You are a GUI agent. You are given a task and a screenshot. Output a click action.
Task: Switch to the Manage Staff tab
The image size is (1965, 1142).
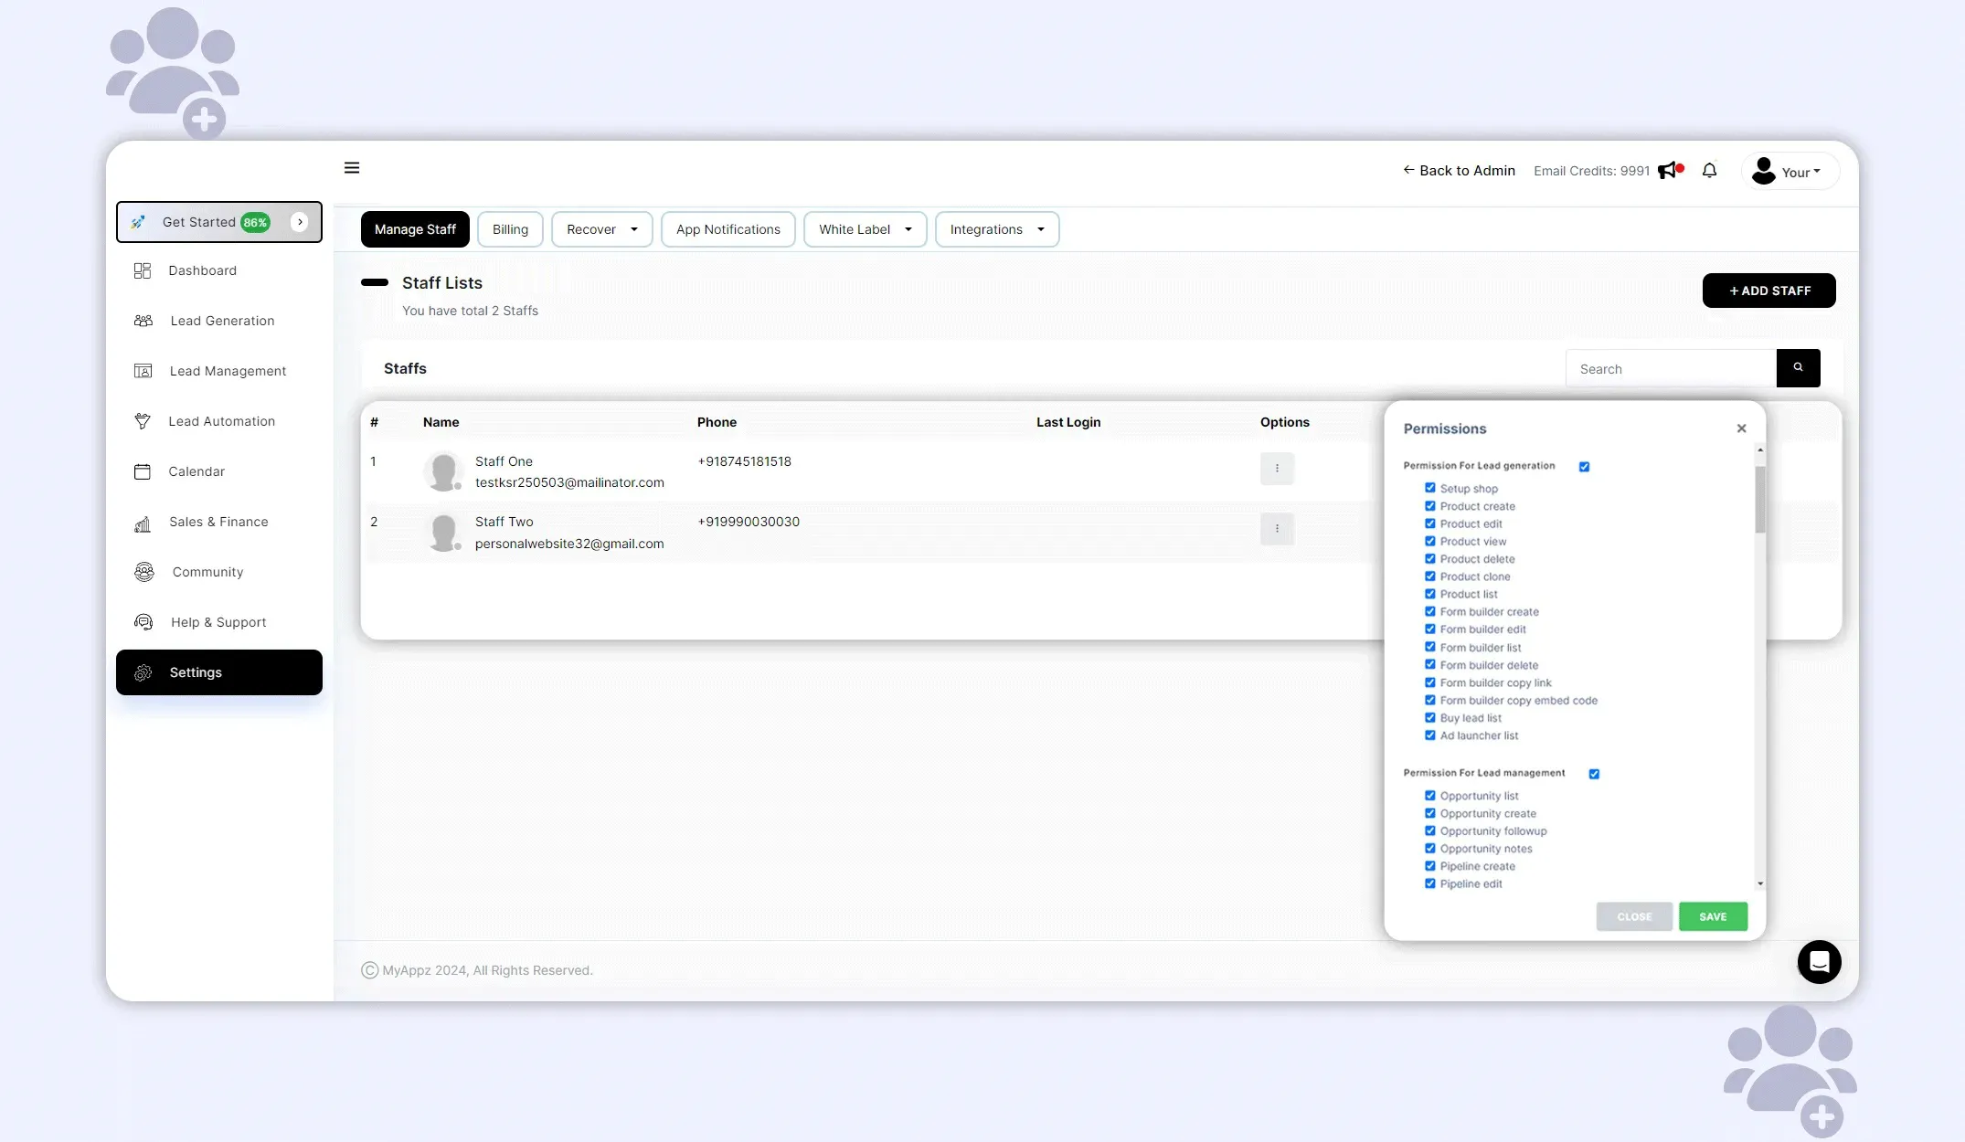pyautogui.click(x=415, y=229)
